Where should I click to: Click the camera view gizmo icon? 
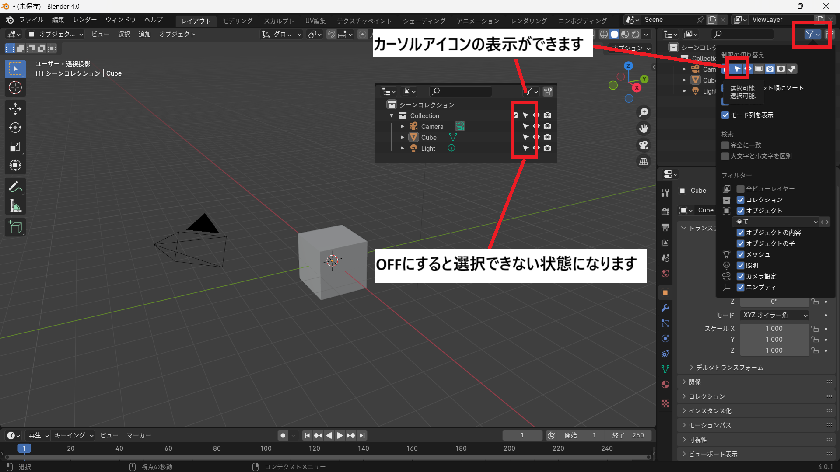coord(644,145)
